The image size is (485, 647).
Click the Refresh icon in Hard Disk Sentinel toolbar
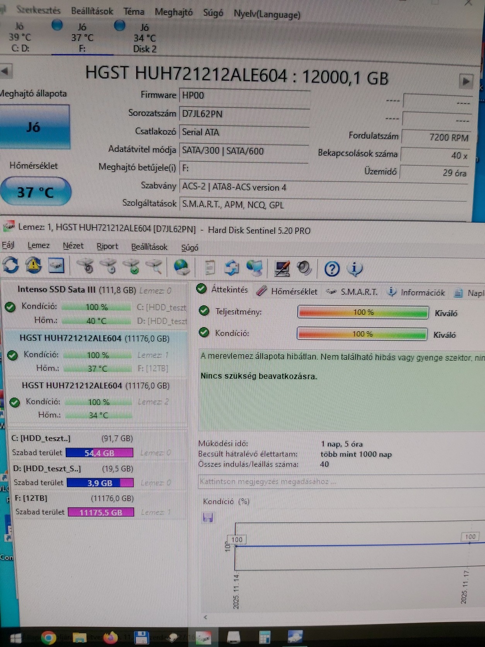coord(10,265)
